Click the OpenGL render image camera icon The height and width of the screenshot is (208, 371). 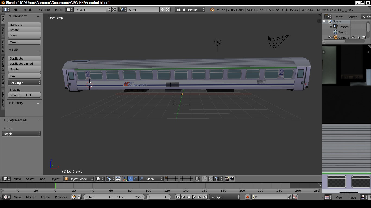click(227, 179)
